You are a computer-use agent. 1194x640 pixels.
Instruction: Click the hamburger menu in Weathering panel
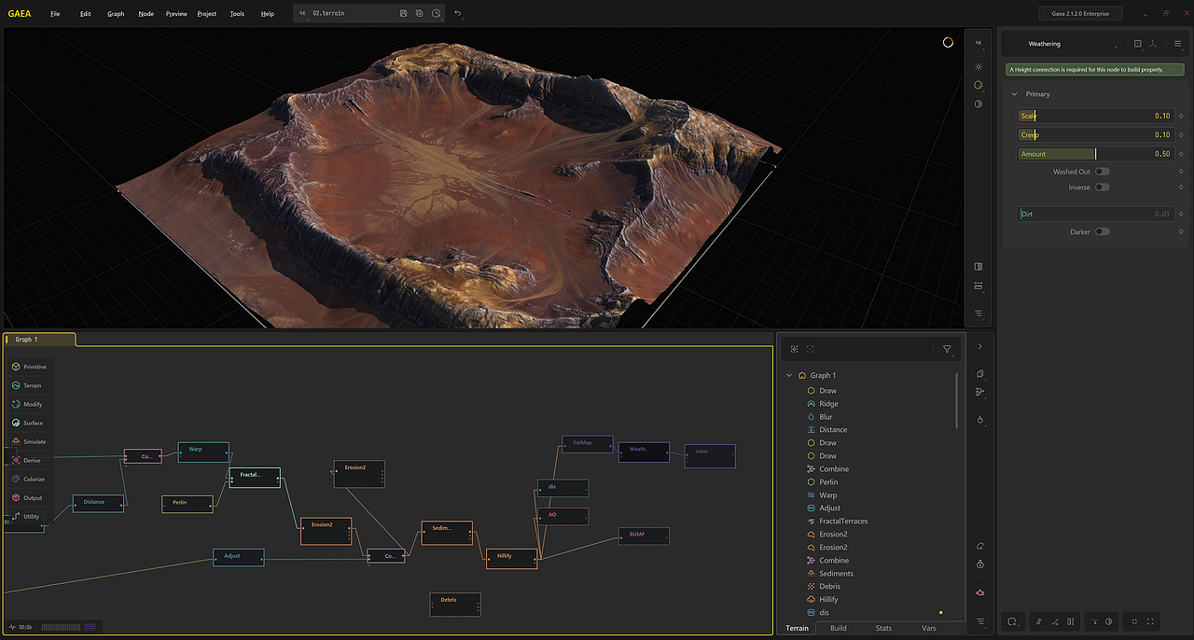tap(1177, 44)
